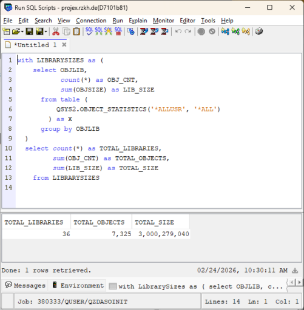Viewport: 304px width, 310px height.
Task: Click the second Visual Explain icon
Action: coord(235,31)
